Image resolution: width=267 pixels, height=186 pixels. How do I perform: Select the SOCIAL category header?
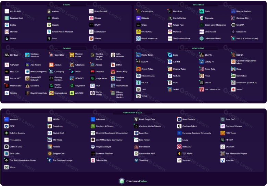tap(67, 5)
